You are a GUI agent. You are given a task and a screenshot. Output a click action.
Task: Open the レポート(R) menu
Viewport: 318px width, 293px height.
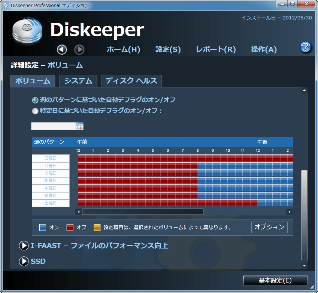pyautogui.click(x=216, y=49)
